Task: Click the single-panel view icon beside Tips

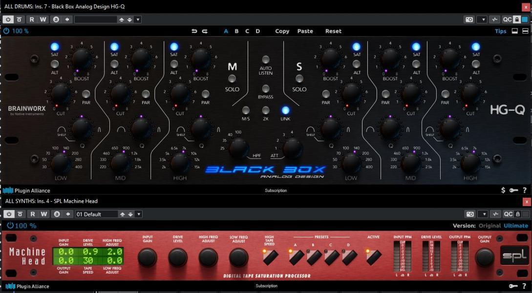Action: [515, 31]
